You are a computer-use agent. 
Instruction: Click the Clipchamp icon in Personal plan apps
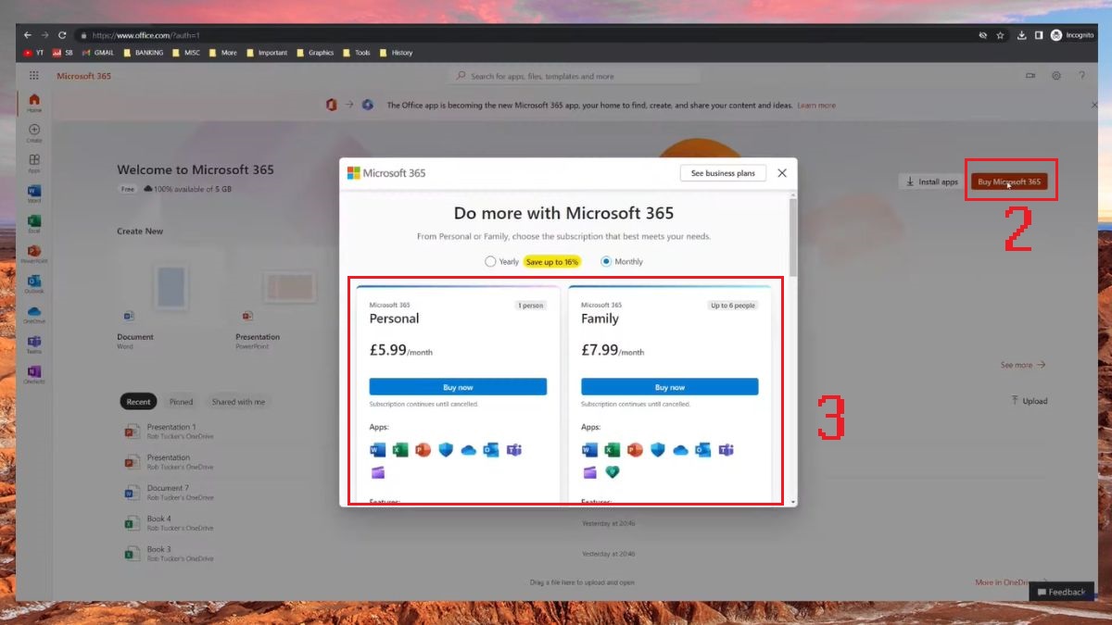377,472
